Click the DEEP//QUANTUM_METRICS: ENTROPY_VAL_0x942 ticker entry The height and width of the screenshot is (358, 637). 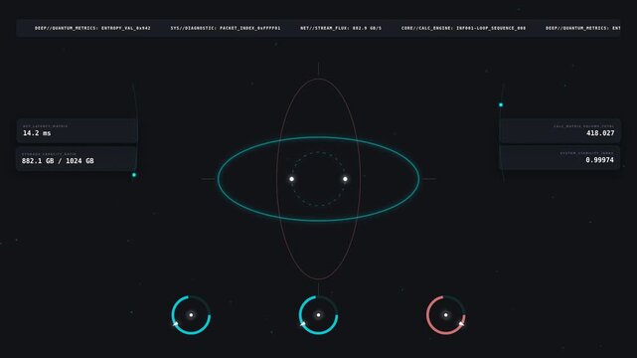pyautogui.click(x=92, y=28)
